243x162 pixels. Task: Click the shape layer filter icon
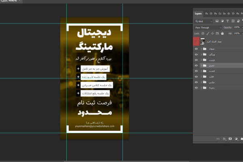pyautogui.click(x=233, y=21)
